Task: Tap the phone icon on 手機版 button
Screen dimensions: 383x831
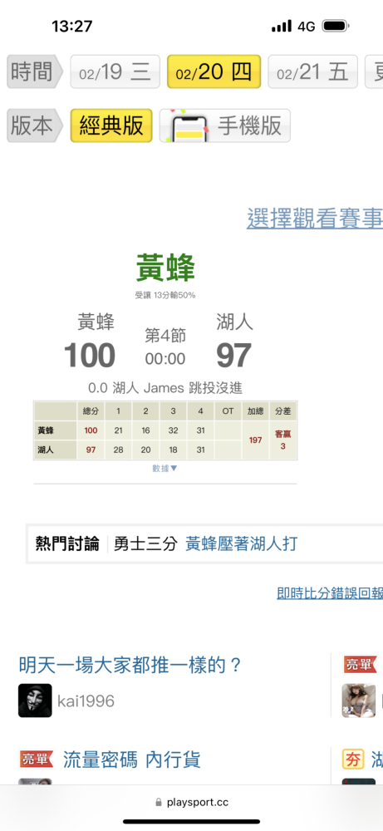Action: tap(189, 128)
